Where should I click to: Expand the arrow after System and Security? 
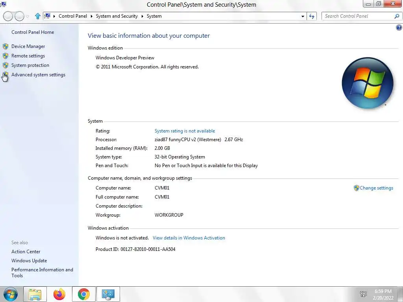(x=142, y=16)
